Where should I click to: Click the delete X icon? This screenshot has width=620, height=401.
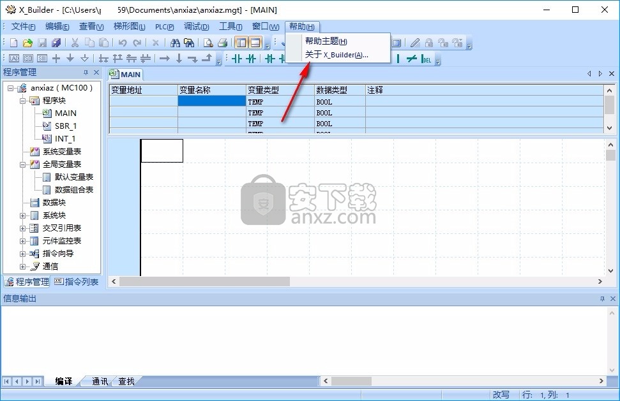[155, 43]
